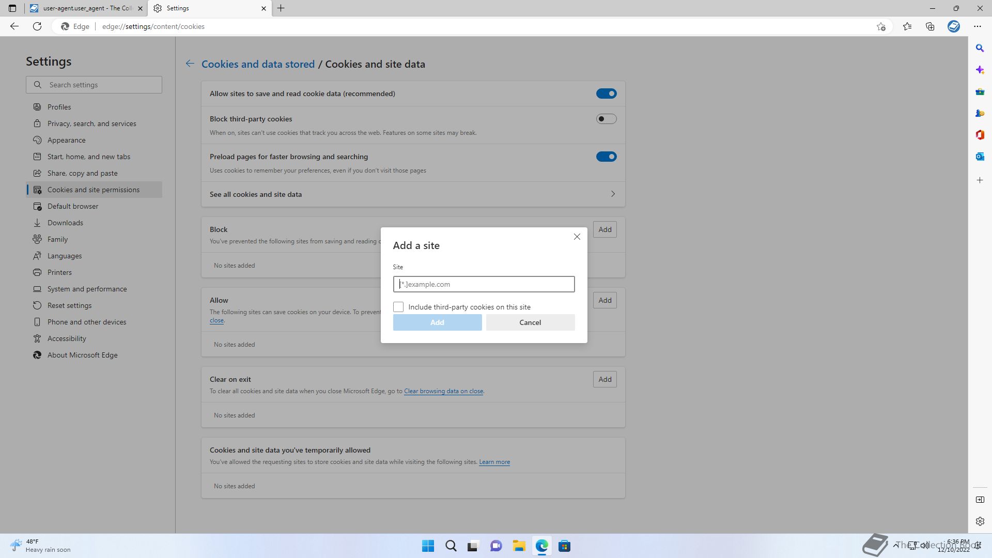Add a sidebar app plus icon
992x558 pixels.
[980, 180]
